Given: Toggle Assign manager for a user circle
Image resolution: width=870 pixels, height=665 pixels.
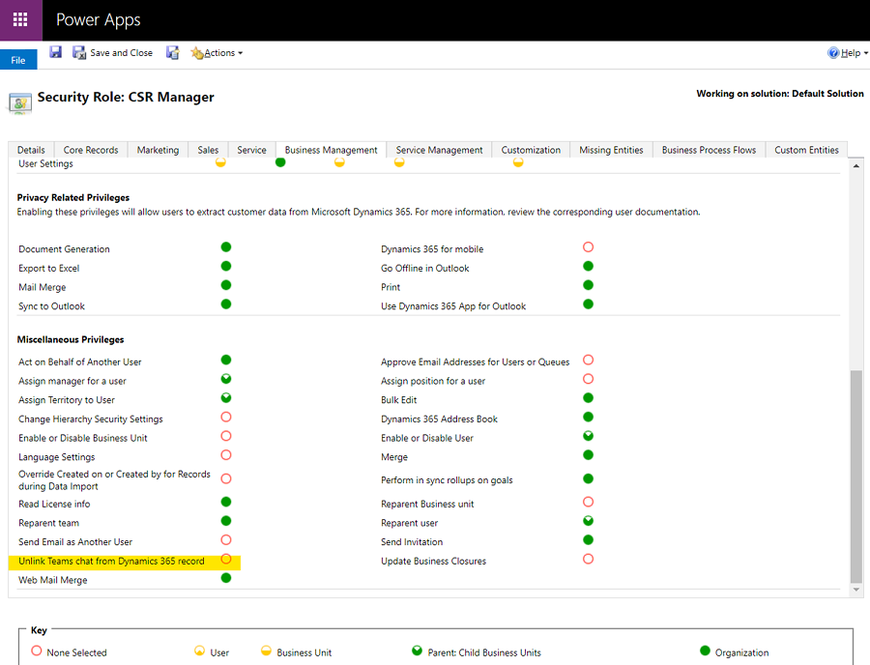Looking at the screenshot, I should pyautogui.click(x=226, y=379).
